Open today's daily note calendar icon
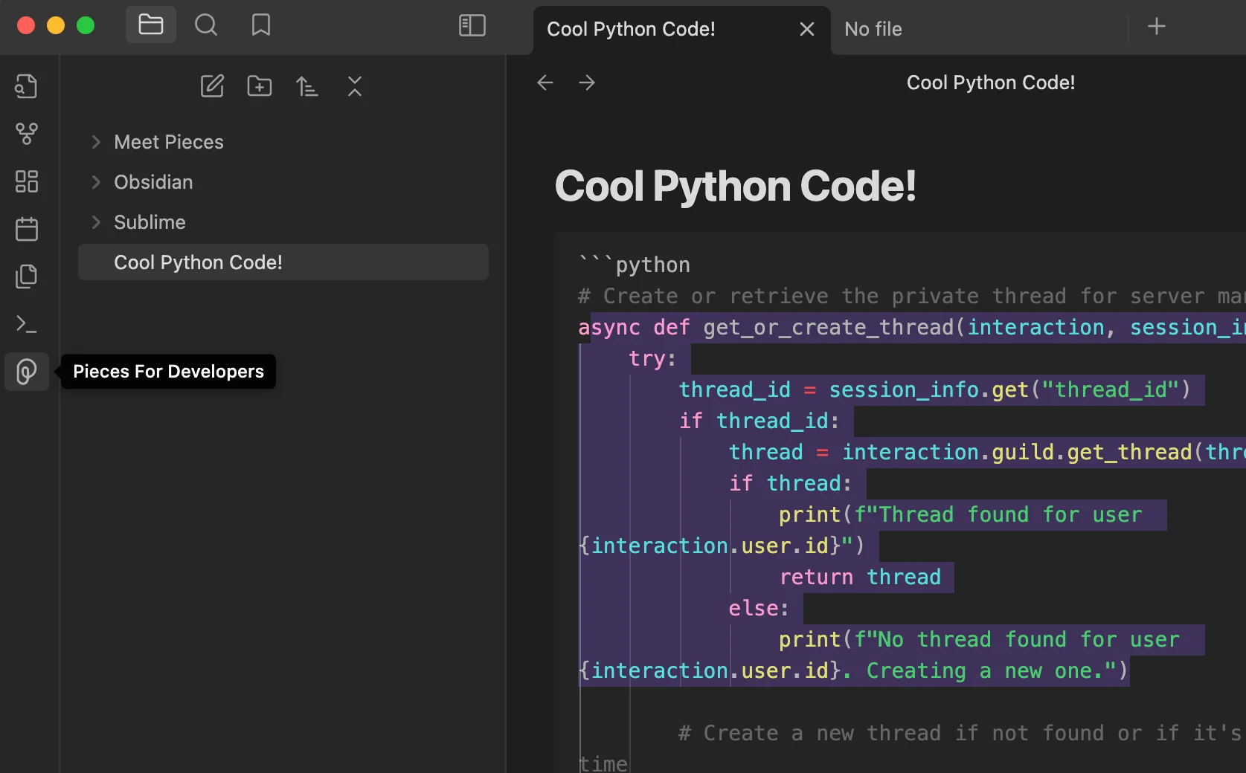The image size is (1246, 773). point(27,229)
